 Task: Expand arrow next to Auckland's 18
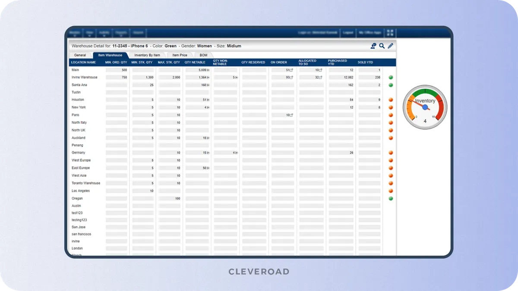[208, 138]
